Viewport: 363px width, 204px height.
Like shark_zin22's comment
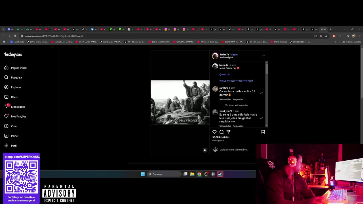click(x=261, y=118)
